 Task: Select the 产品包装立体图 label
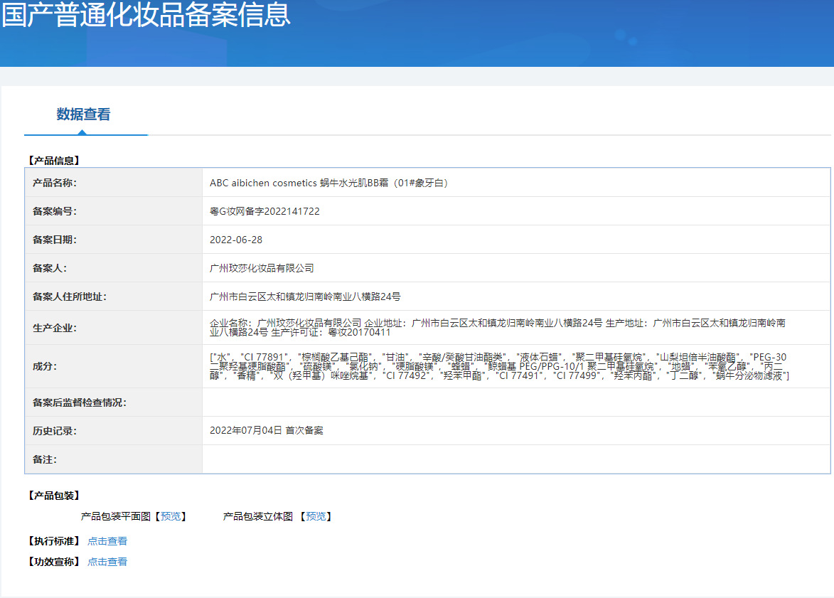258,517
